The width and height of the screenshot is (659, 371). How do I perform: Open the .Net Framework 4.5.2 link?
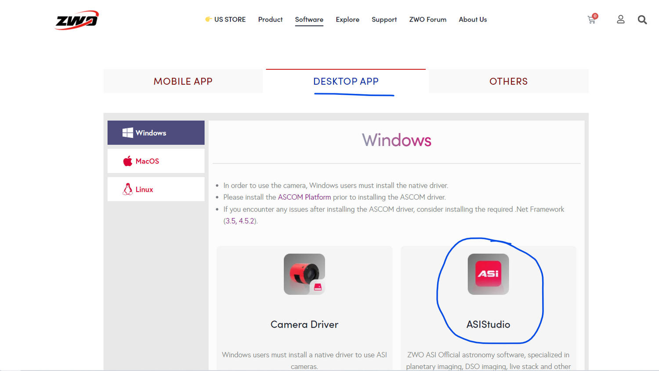[x=246, y=221]
